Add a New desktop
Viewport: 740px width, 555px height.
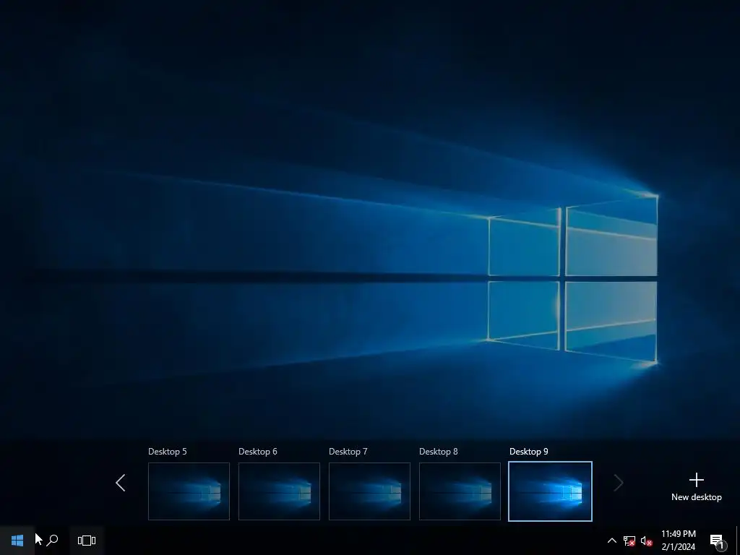click(696, 487)
